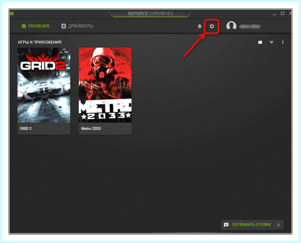Screen dimensions: 301x243
Task: Open settings via the gear icon
Action: [212, 26]
